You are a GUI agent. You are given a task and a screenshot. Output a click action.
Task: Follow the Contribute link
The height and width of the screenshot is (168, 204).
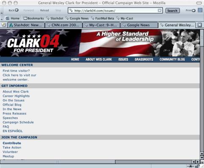(x=12, y=143)
